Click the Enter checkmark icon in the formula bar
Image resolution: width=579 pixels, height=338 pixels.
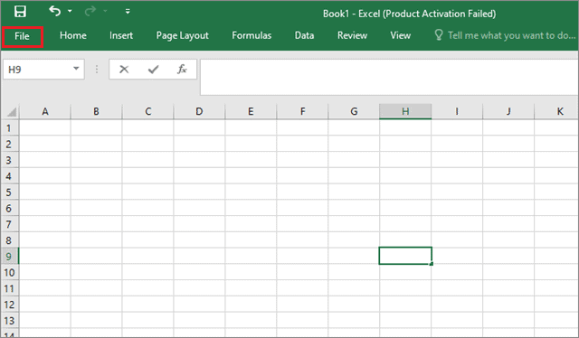pos(153,69)
